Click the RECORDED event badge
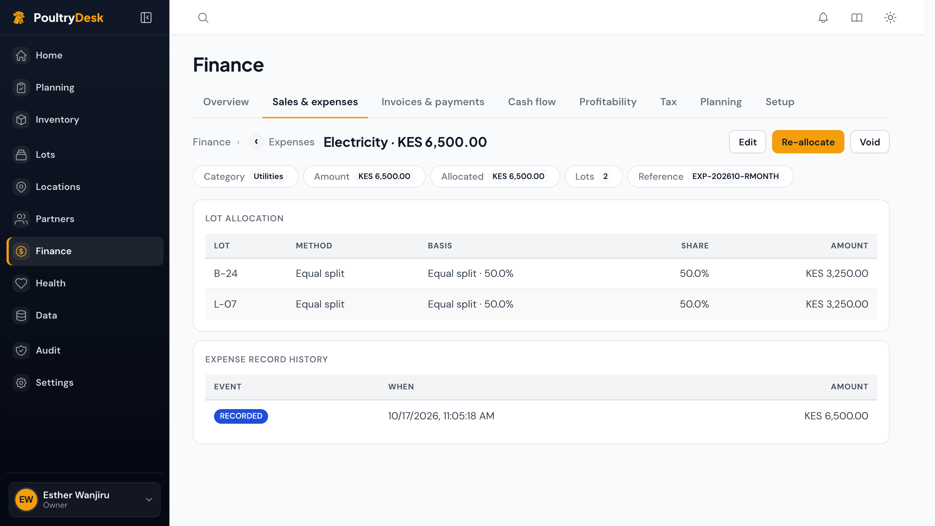 [241, 416]
